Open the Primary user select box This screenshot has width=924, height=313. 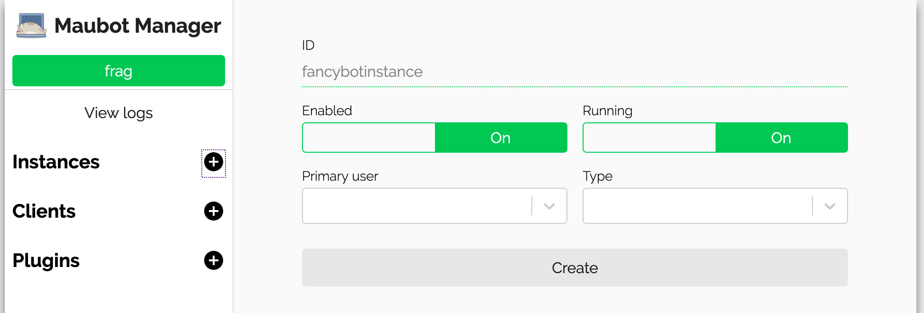(434, 206)
